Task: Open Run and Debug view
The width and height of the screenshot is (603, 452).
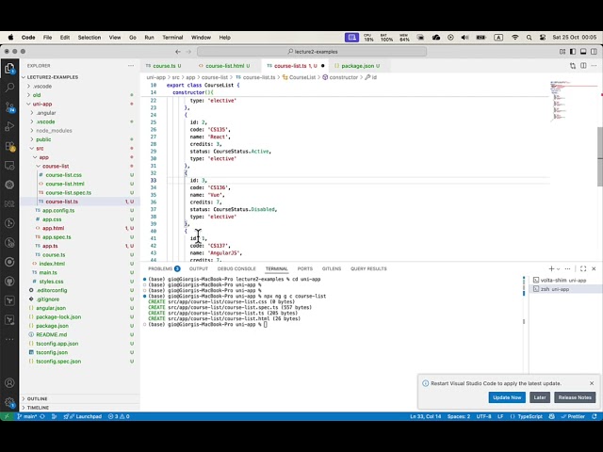Action: [9, 126]
